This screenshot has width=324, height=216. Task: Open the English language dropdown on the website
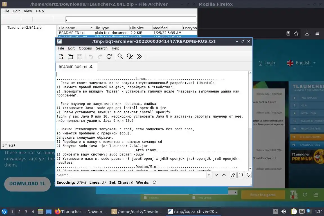pos(301,63)
